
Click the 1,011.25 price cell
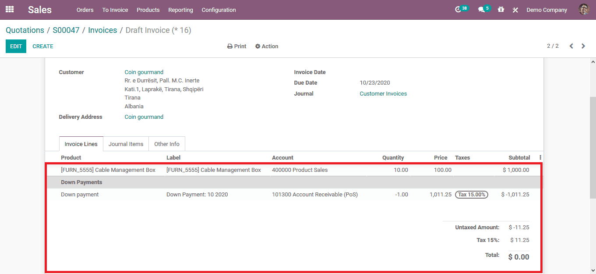click(x=441, y=194)
